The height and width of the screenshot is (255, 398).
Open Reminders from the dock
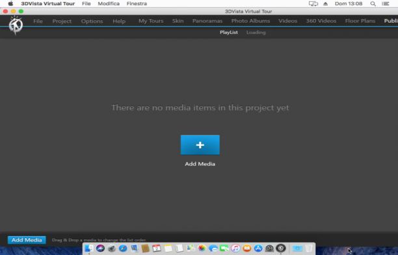tap(179, 248)
